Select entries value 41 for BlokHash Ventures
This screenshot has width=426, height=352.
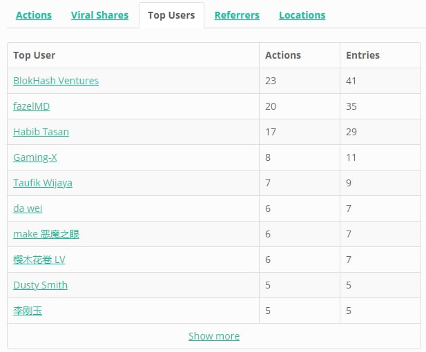(351, 81)
